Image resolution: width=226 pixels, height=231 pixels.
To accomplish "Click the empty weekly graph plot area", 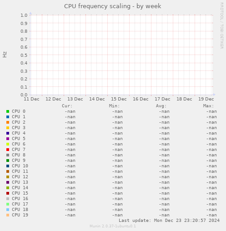I will [x=122, y=55].
